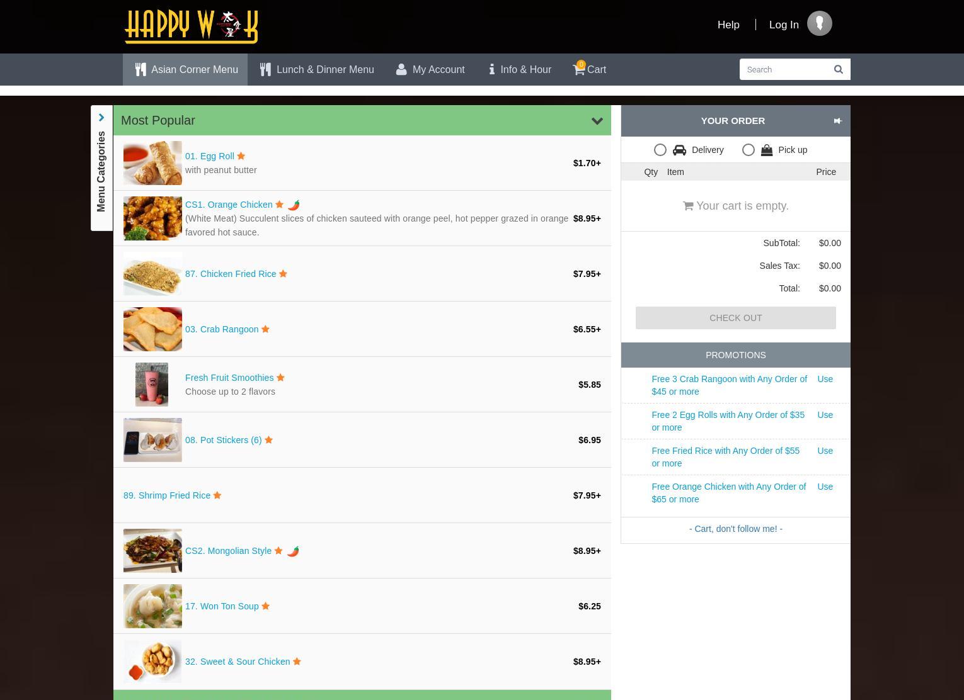This screenshot has height=700, width=964.
Task: Click the star icon beside Pot Stickers
Action: 268,440
